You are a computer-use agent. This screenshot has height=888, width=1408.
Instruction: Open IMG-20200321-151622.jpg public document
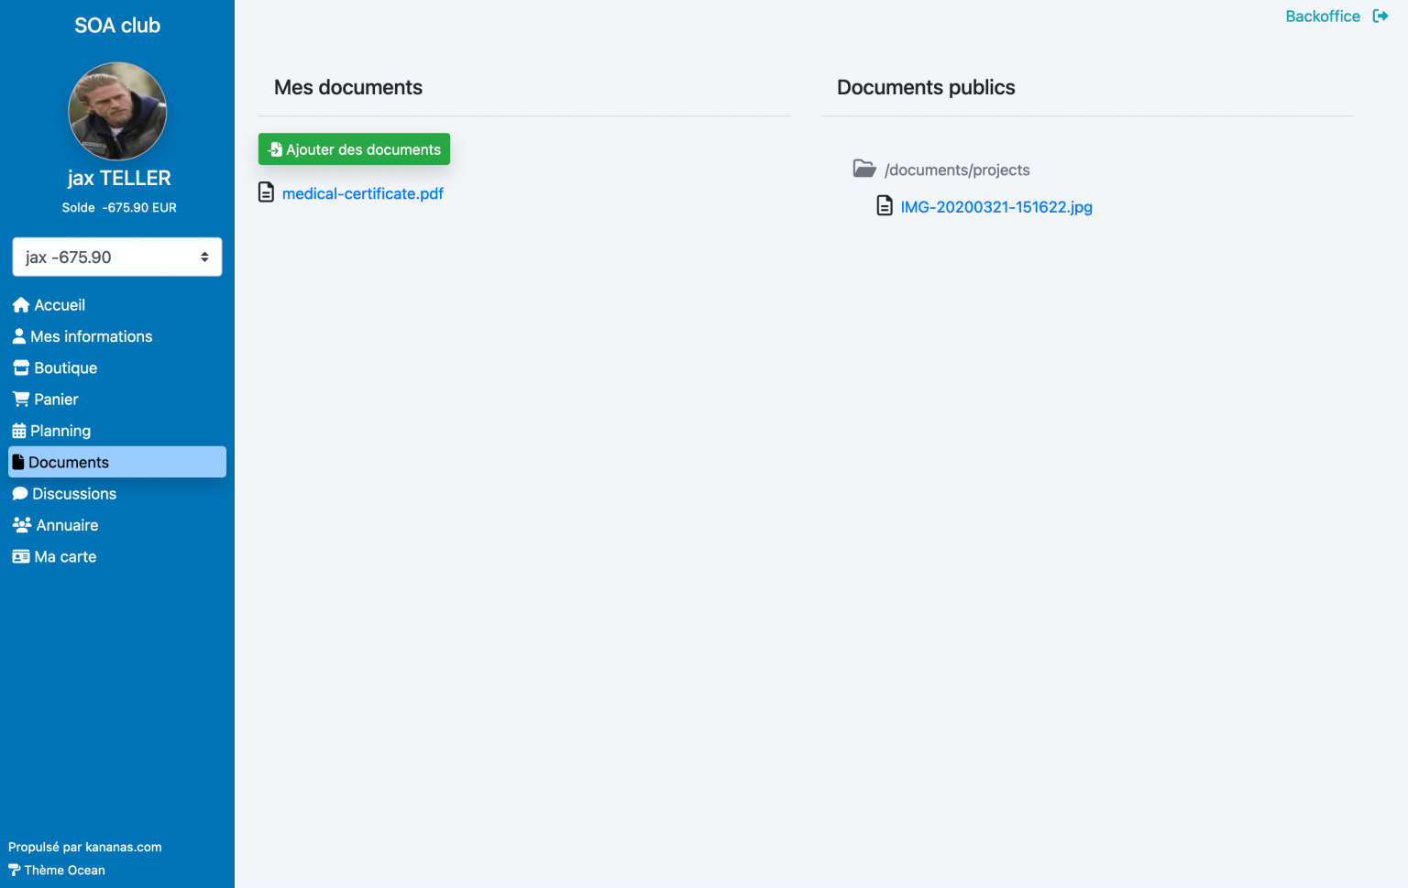(x=995, y=207)
